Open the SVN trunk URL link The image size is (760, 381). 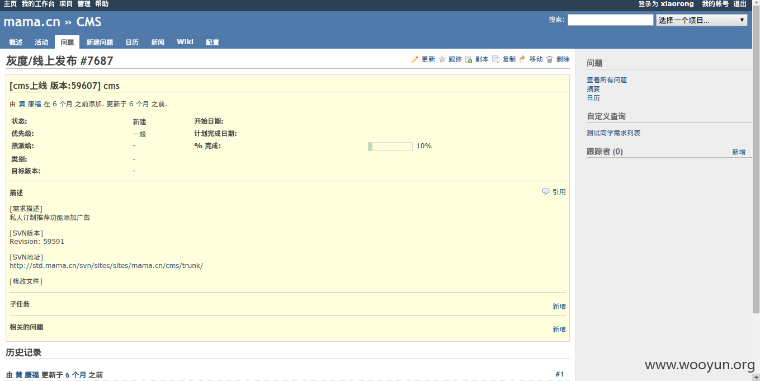(x=106, y=266)
